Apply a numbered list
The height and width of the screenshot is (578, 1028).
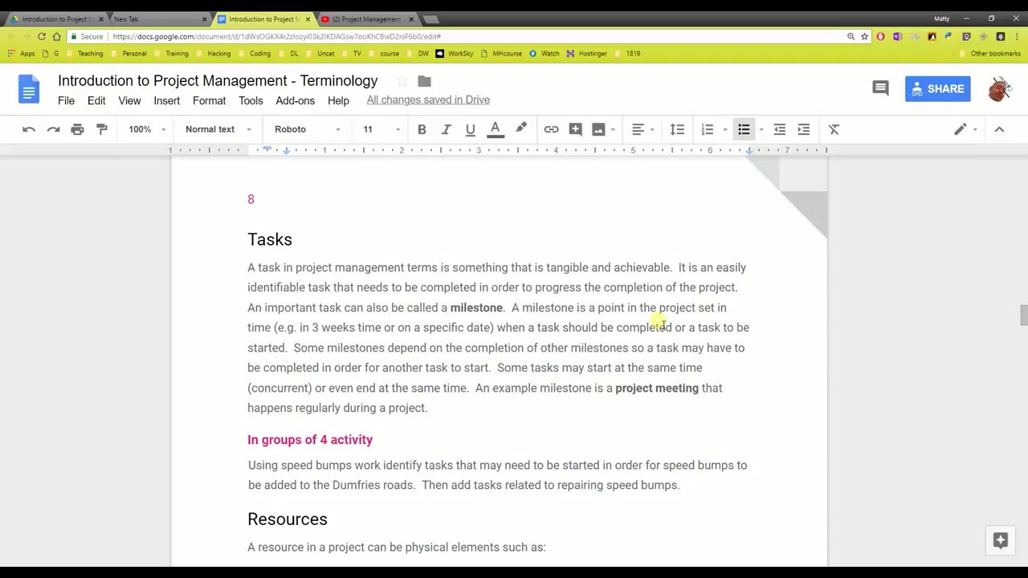pyautogui.click(x=708, y=129)
